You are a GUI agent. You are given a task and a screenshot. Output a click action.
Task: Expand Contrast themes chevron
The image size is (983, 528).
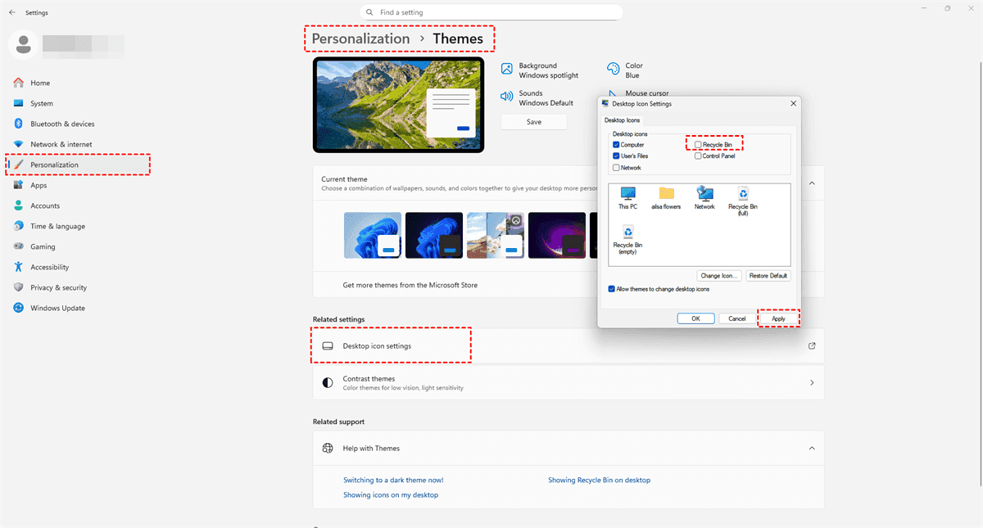click(x=812, y=382)
